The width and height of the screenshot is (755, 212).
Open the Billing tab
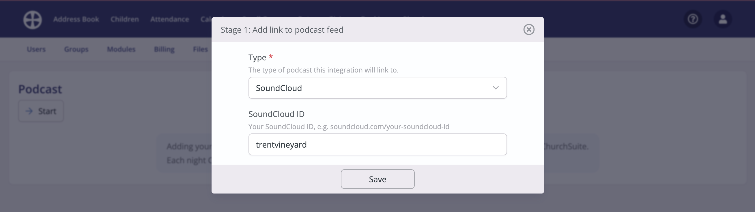pos(164,49)
